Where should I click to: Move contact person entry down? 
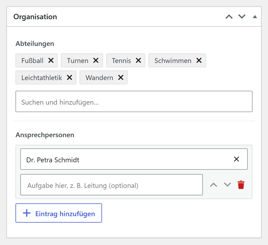pyautogui.click(x=227, y=185)
